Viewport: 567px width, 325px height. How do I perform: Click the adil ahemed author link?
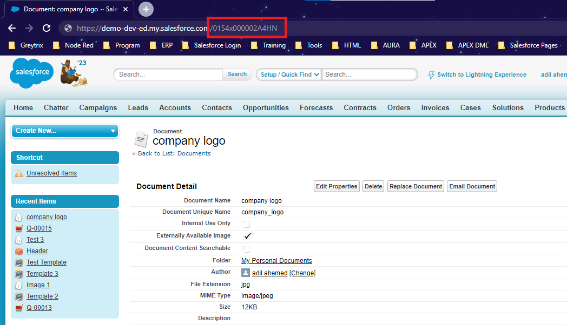pos(270,273)
